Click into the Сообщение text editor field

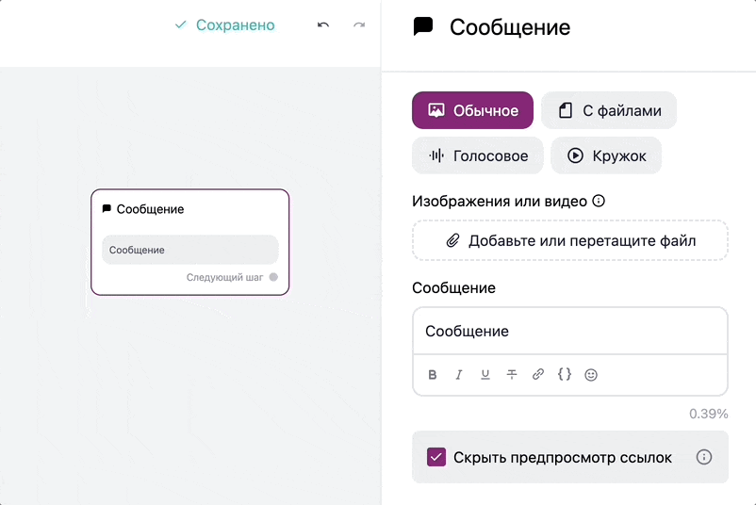570,331
